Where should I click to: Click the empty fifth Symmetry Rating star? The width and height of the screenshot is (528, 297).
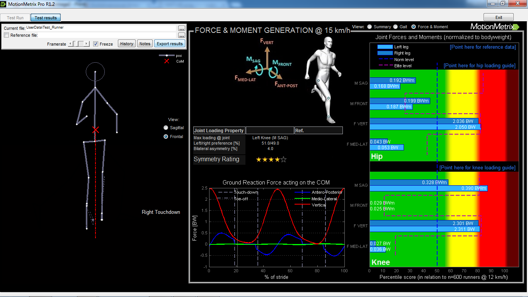click(x=283, y=159)
